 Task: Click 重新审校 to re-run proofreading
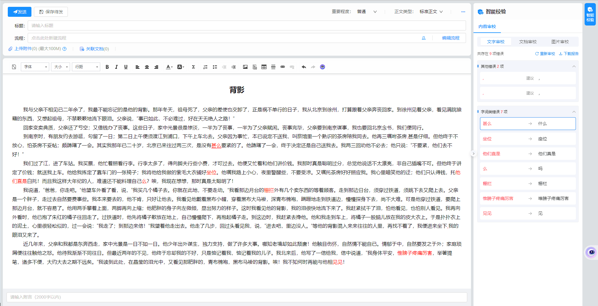pyautogui.click(x=545, y=54)
